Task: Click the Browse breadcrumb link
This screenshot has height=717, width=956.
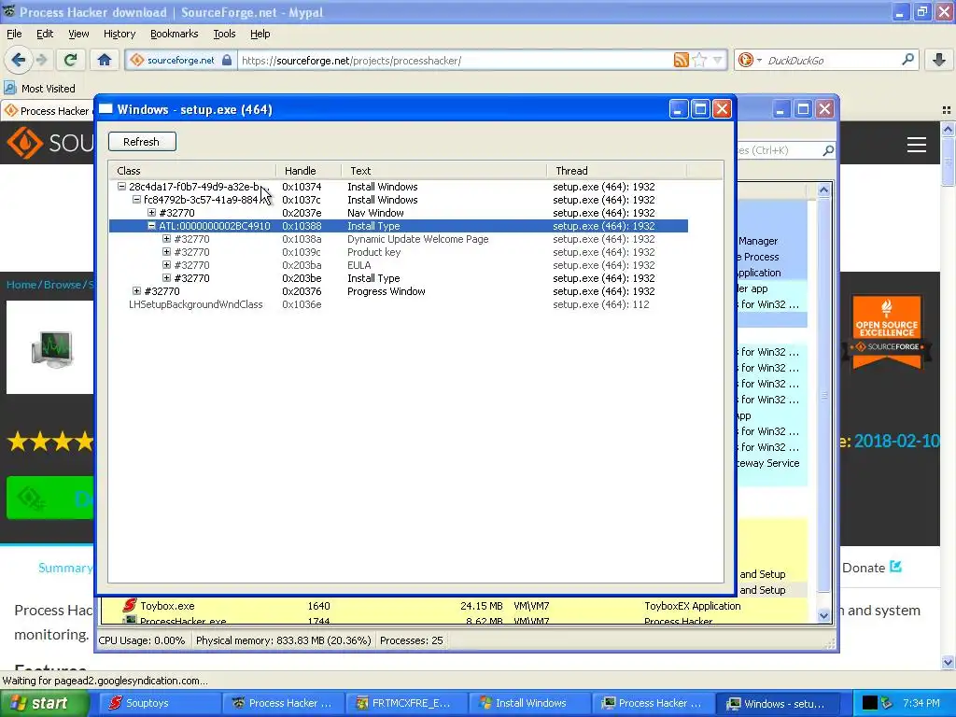Action: [62, 285]
